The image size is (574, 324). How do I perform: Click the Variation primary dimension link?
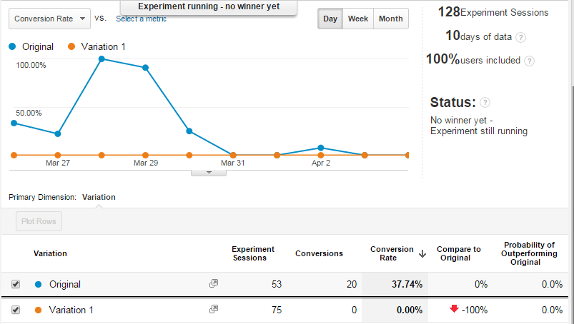pyautogui.click(x=99, y=197)
